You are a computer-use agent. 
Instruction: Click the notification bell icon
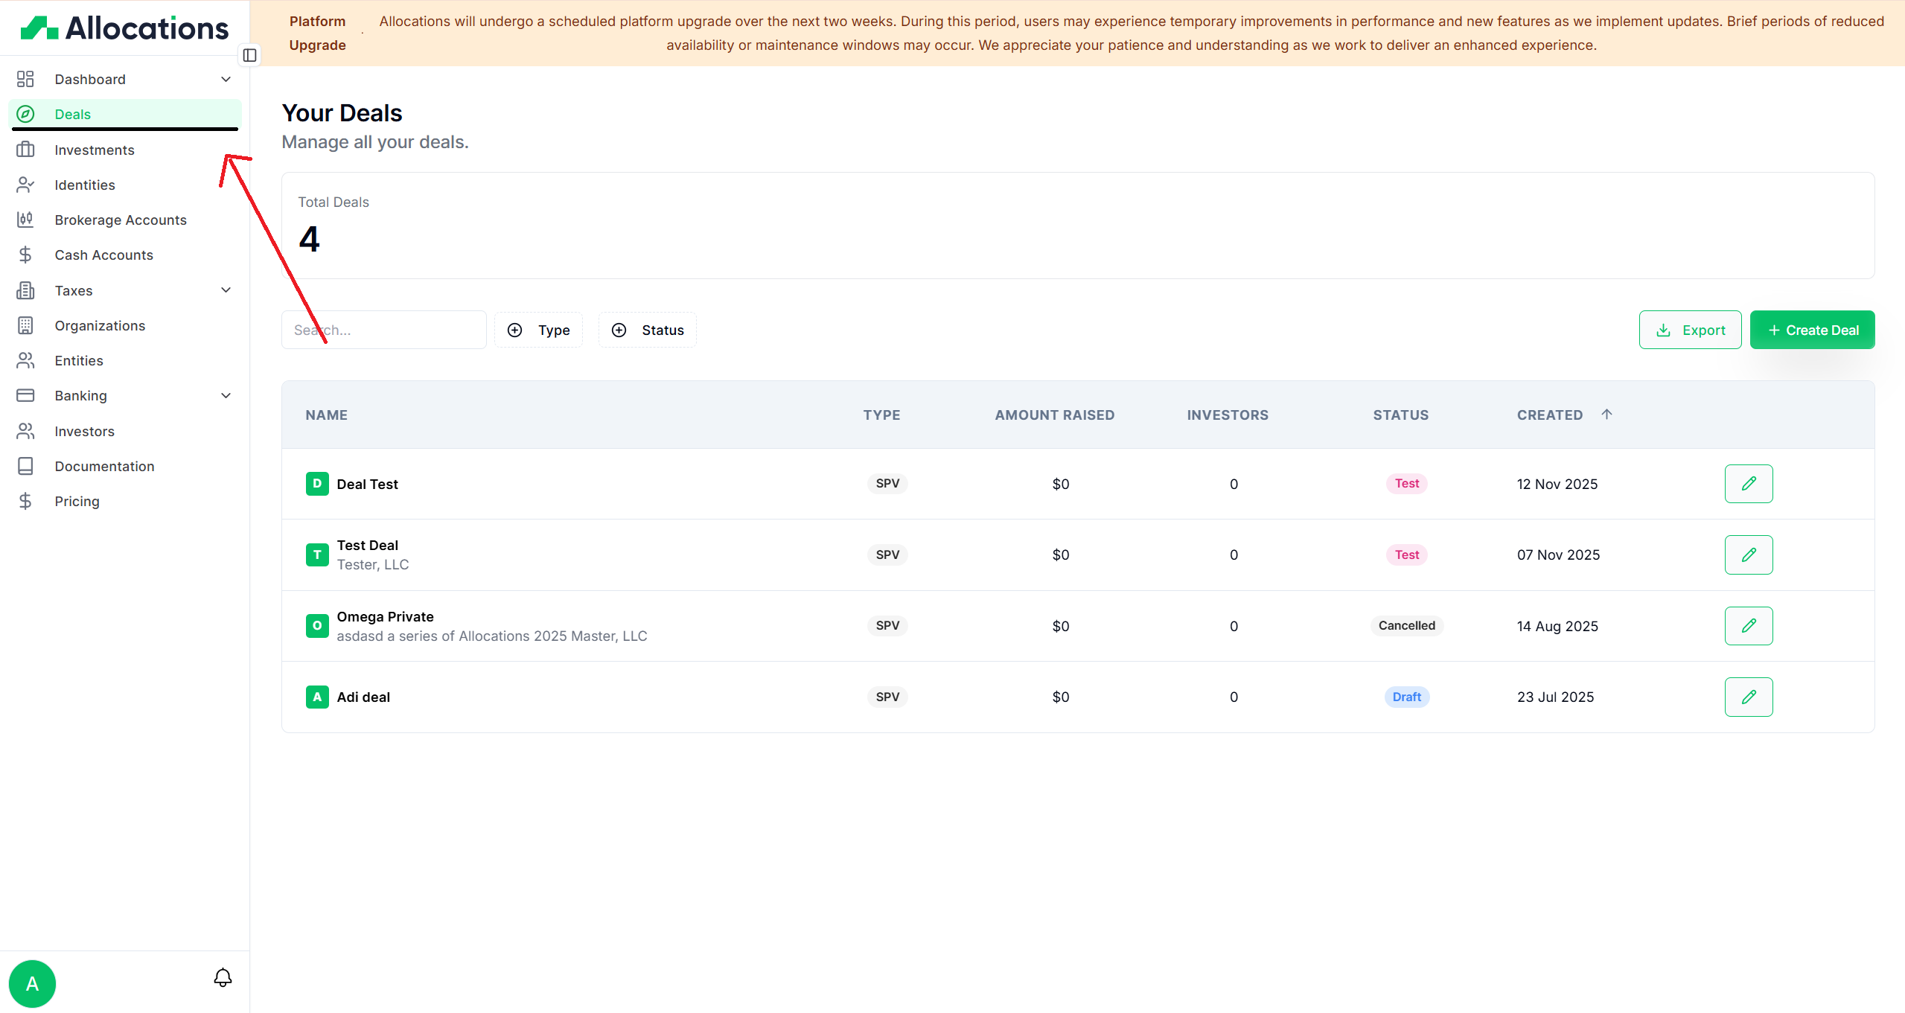(x=223, y=977)
